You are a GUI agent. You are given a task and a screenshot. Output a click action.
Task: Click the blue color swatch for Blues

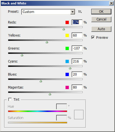pyautogui.click(x=67, y=74)
